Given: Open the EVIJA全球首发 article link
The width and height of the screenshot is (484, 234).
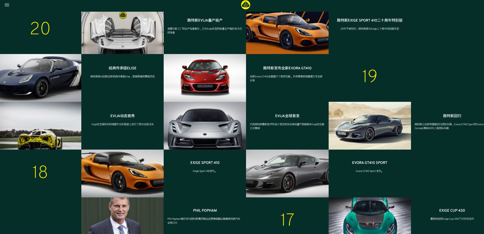Looking at the screenshot, I should pos(287,116).
